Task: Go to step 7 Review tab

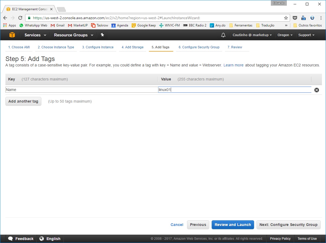Action: [235, 47]
